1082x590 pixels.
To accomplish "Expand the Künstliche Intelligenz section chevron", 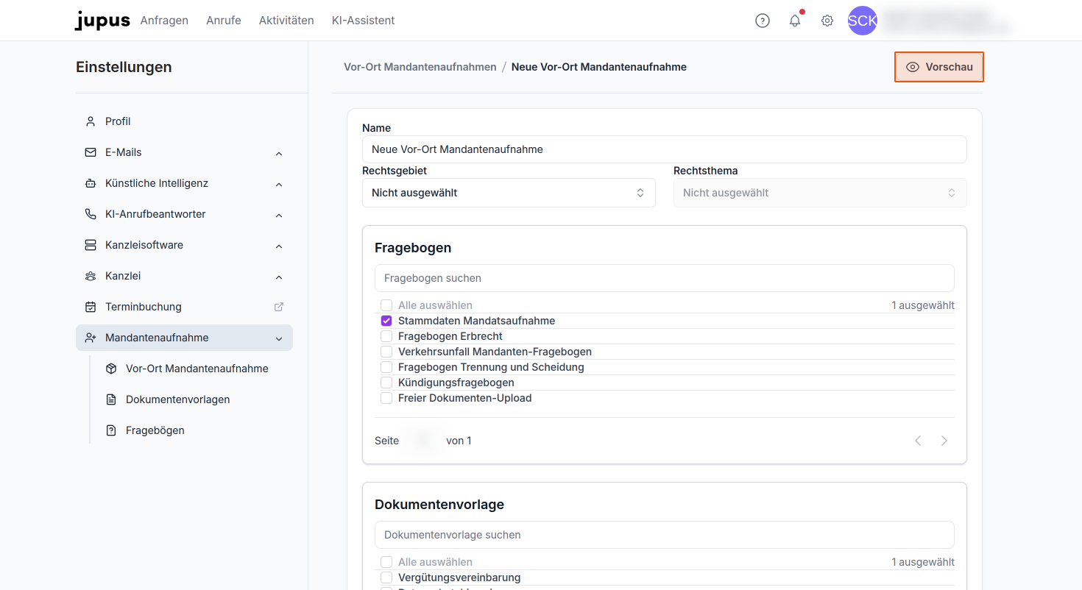I will tap(279, 184).
